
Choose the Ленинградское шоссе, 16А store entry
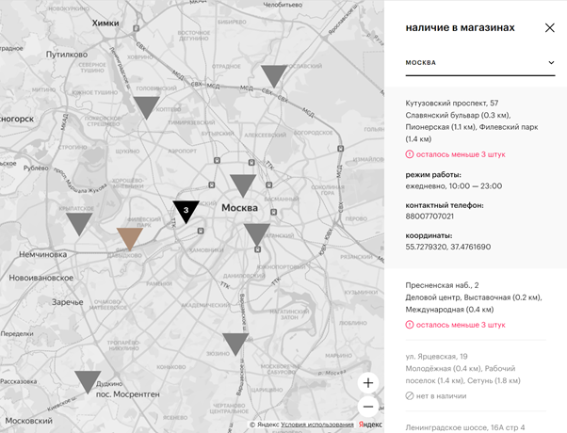point(465,427)
